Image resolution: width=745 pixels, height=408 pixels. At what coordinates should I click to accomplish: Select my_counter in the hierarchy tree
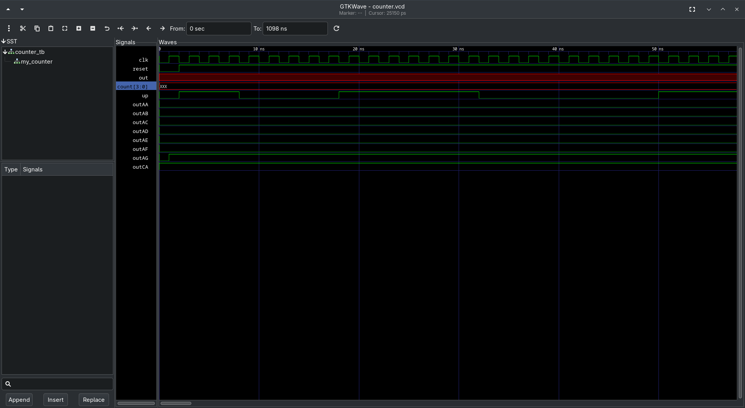click(36, 61)
